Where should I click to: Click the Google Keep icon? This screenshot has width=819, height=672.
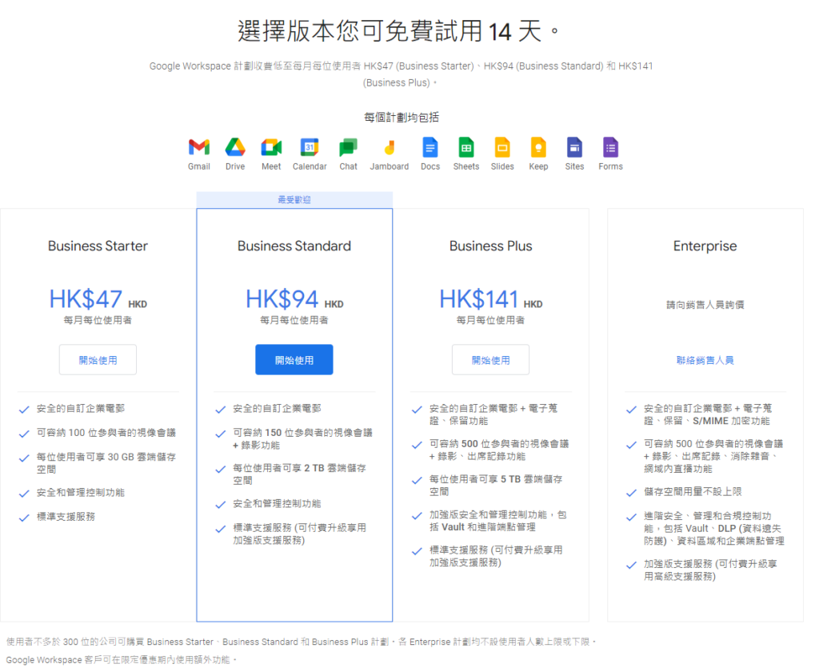pyautogui.click(x=538, y=147)
